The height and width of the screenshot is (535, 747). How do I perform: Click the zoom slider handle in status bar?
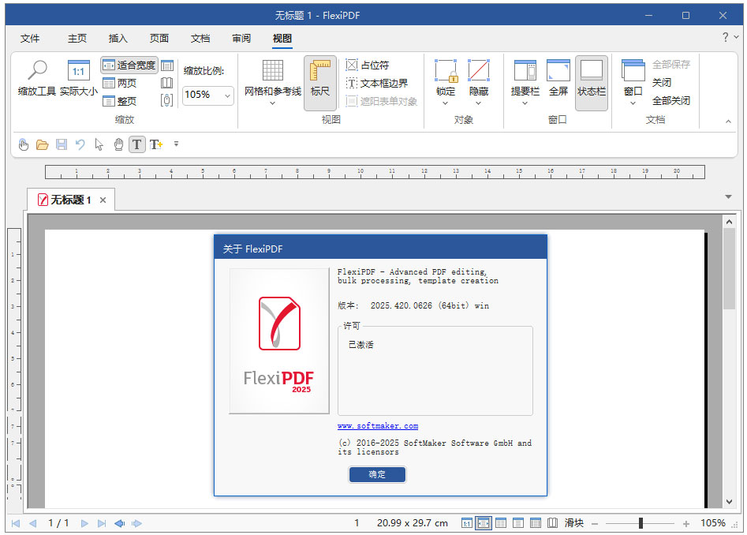(x=641, y=524)
